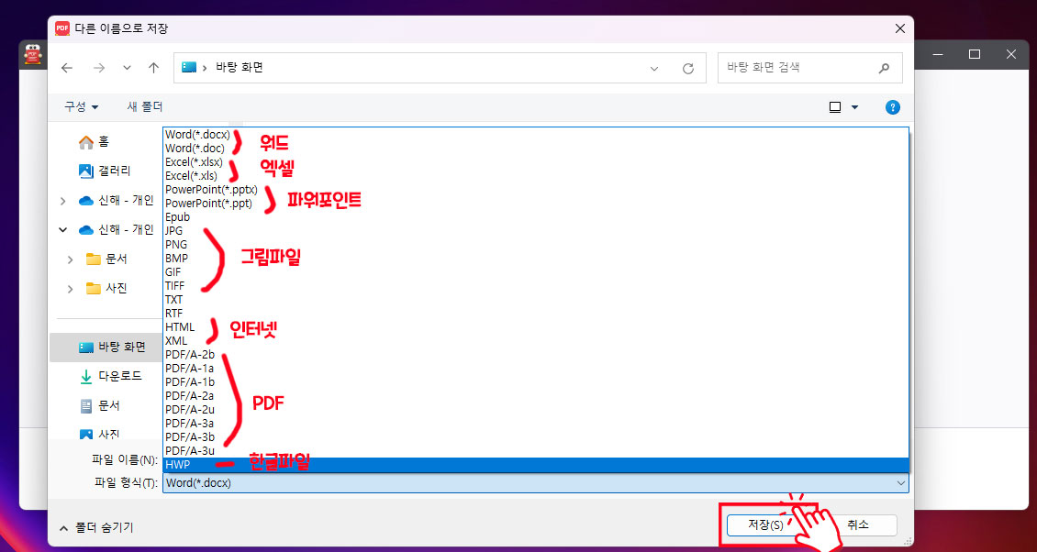Select PDF/A-1b in the format list

(536, 382)
